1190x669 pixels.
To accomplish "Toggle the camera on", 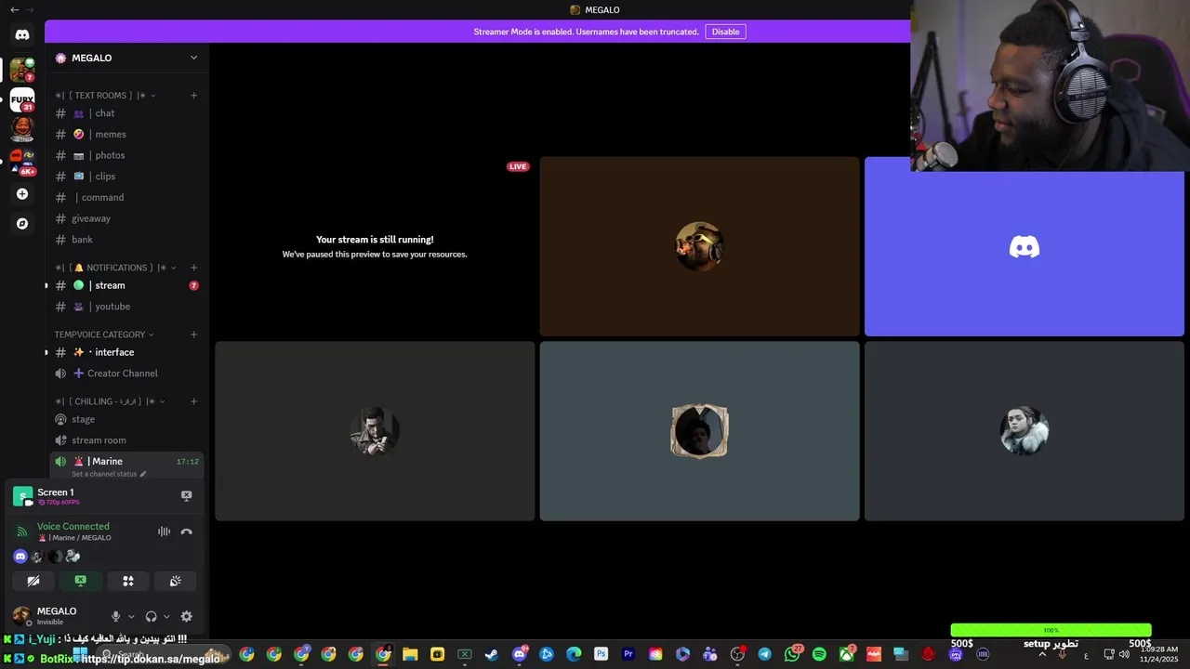I will pos(33,581).
